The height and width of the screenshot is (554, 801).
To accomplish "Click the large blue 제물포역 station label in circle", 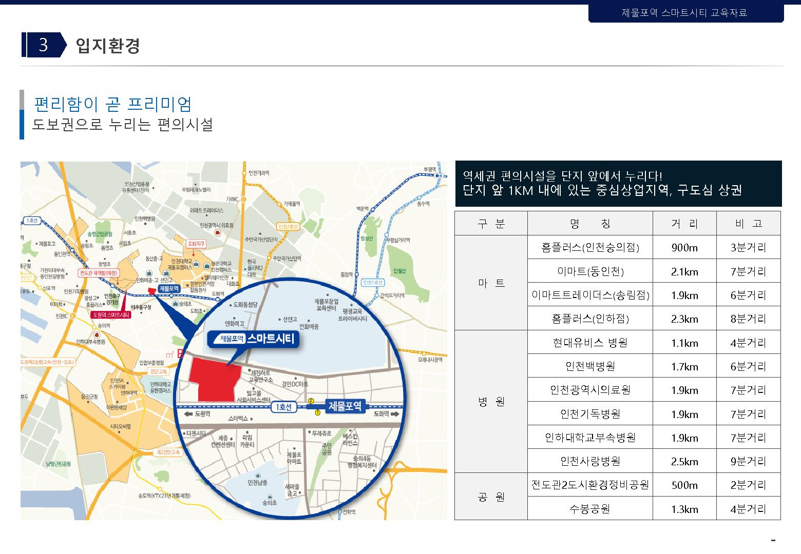I will coord(345,406).
